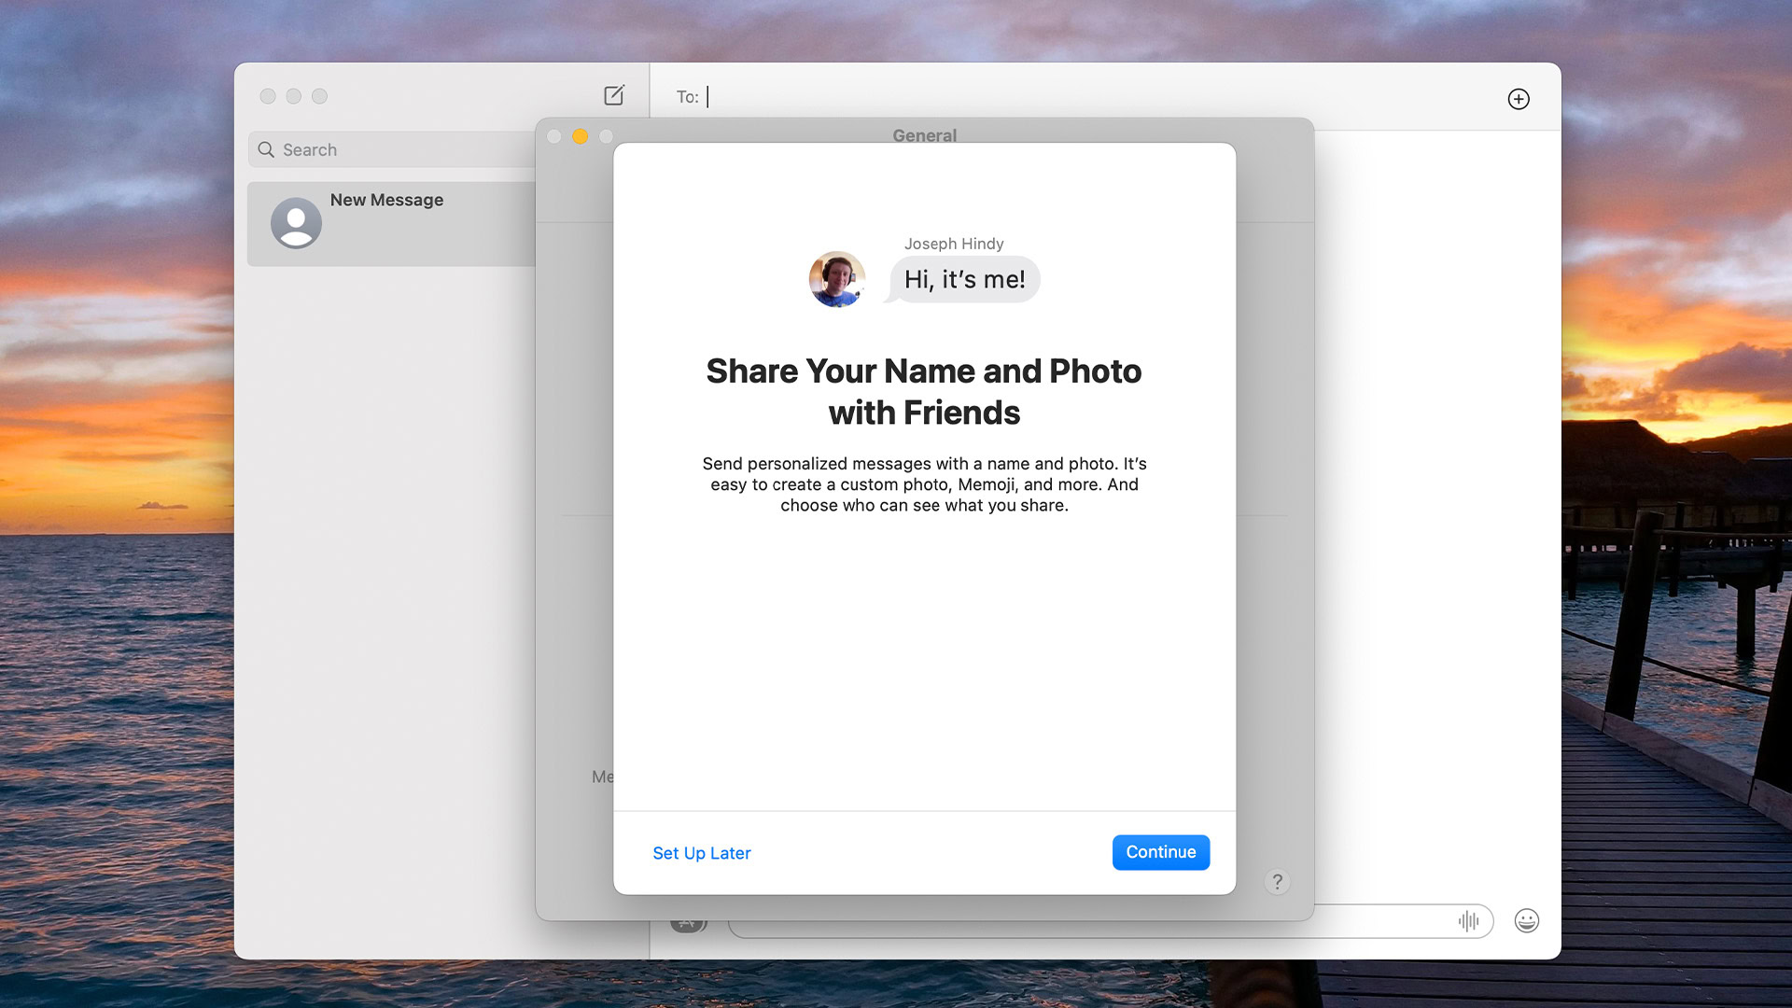Click the generic contact avatar in sidebar
The width and height of the screenshot is (1792, 1008).
pyautogui.click(x=296, y=223)
